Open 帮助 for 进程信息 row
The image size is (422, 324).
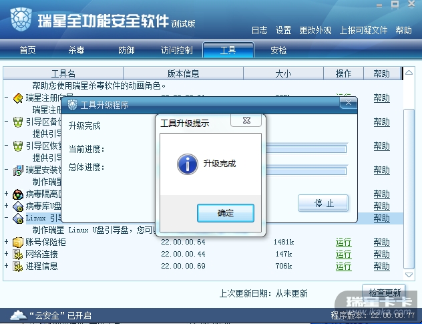[x=382, y=267]
